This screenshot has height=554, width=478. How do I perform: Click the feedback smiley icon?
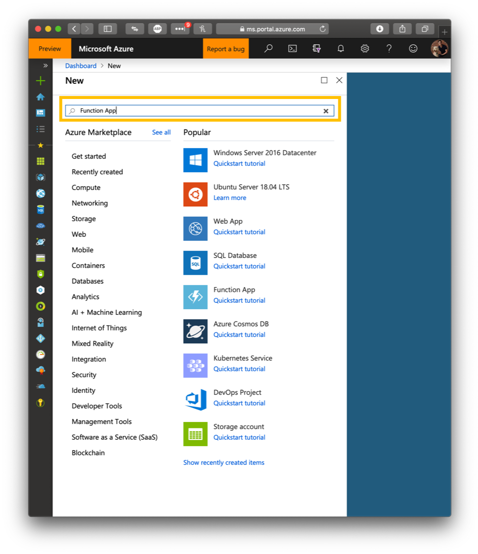[x=413, y=49]
